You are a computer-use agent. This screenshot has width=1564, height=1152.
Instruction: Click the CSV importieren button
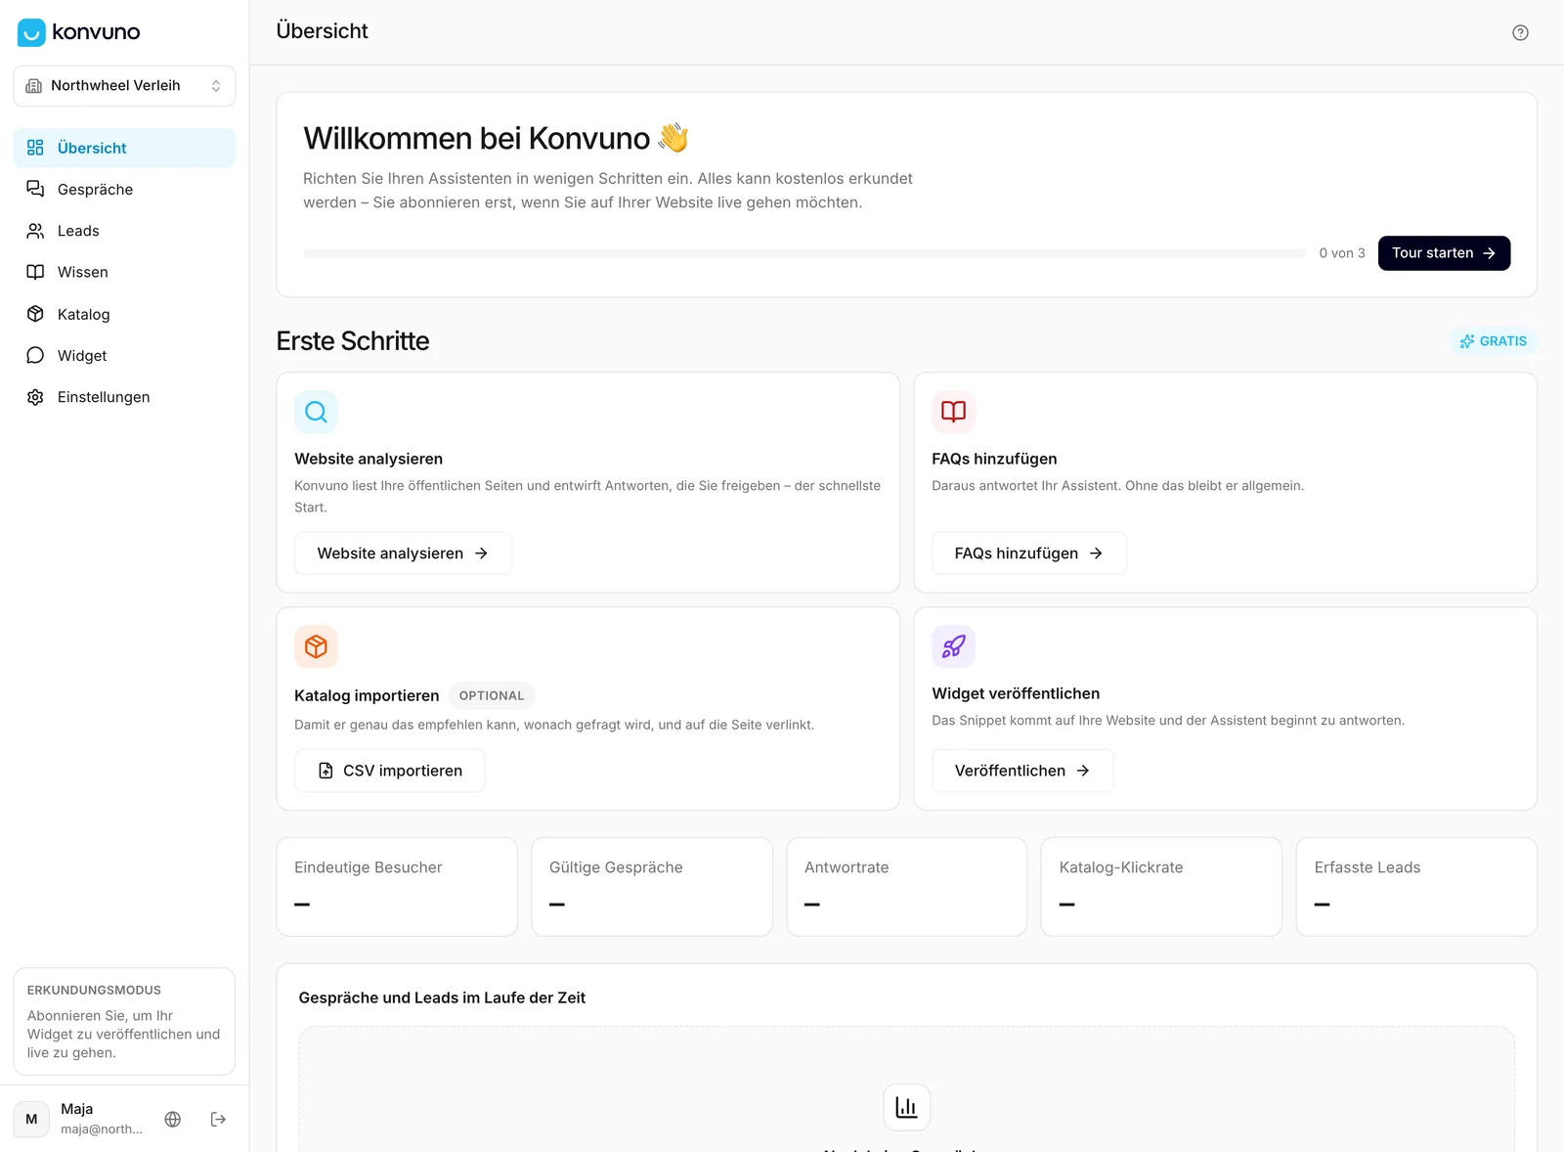point(389,771)
